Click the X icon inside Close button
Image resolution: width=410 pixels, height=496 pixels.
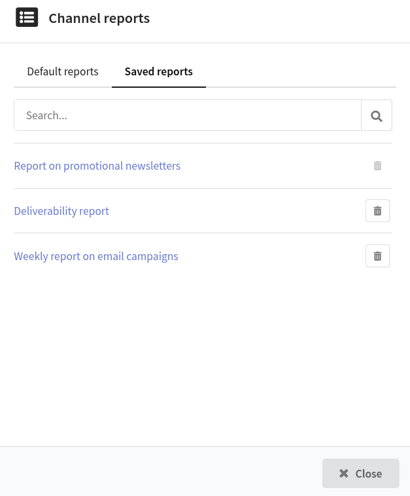point(344,474)
